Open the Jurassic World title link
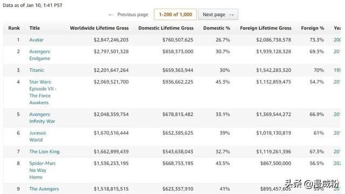The height and width of the screenshot is (194, 345). pos(38,136)
